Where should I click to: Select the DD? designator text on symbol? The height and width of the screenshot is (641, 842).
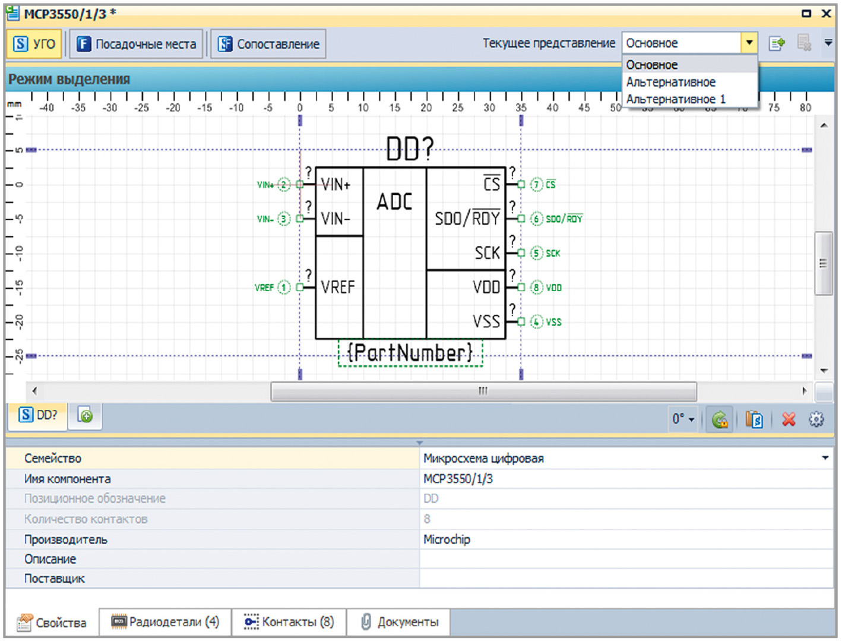coord(410,149)
